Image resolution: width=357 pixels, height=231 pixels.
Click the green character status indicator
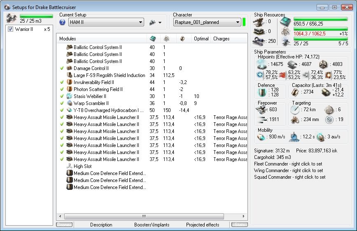pos(244,22)
